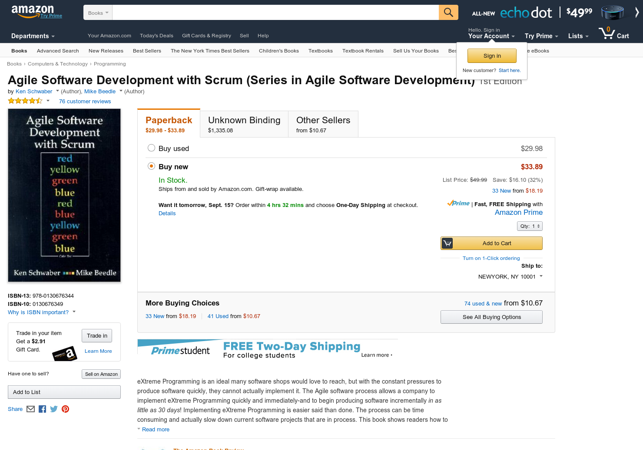
Task: Open the star rating breakdown
Action: coord(47,100)
